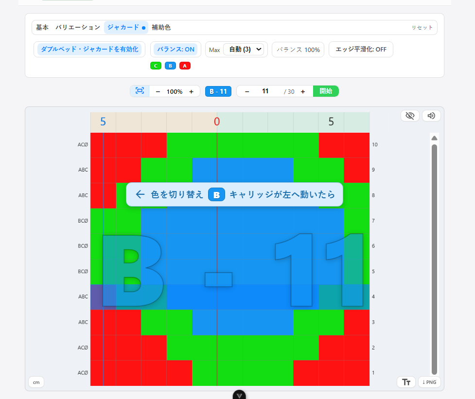Image resolution: width=475 pixels, height=399 pixels.
Task: Select the red A color swatch
Action: (x=185, y=66)
